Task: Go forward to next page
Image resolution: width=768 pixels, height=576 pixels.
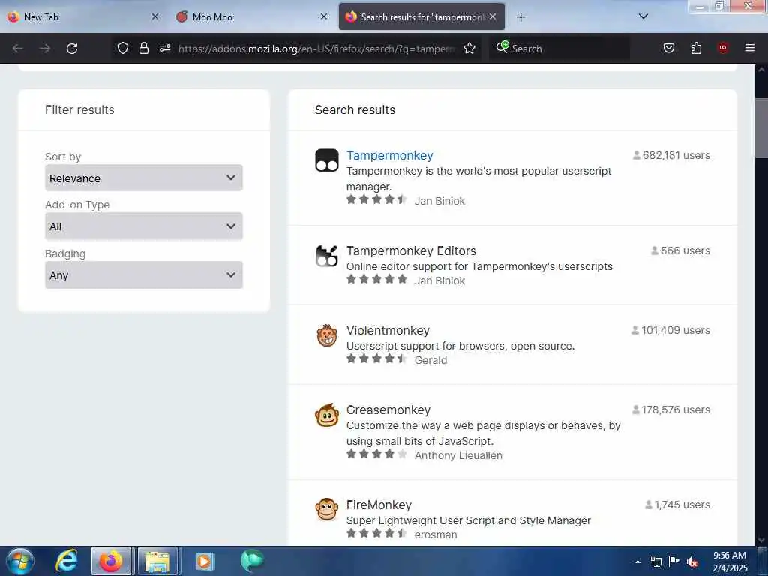Action: click(45, 49)
